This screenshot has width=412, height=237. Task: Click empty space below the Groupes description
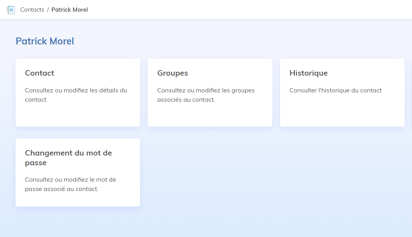click(x=210, y=115)
